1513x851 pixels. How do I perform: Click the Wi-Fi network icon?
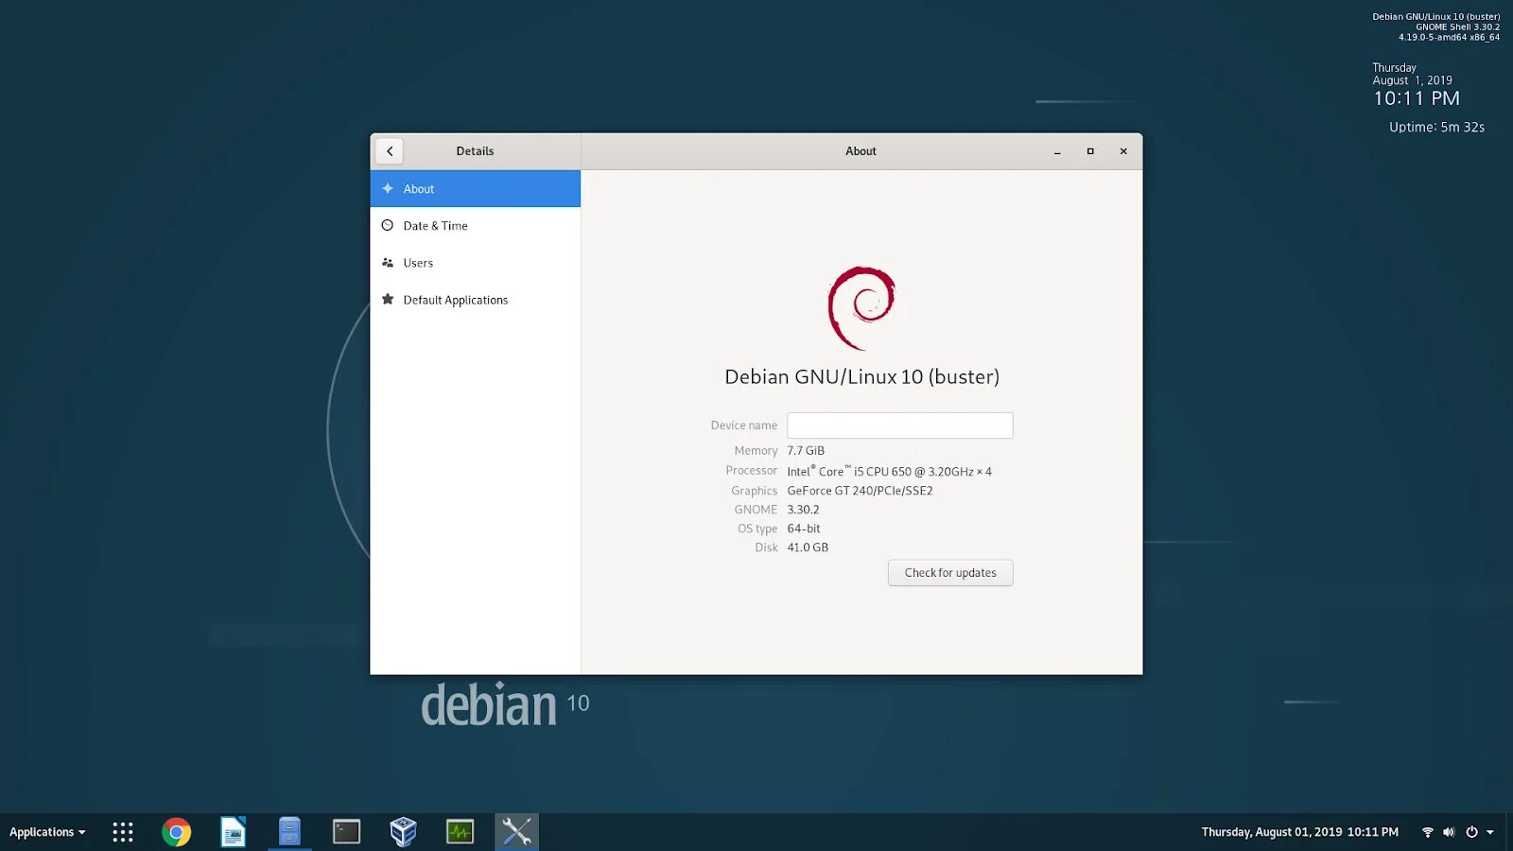(x=1428, y=832)
